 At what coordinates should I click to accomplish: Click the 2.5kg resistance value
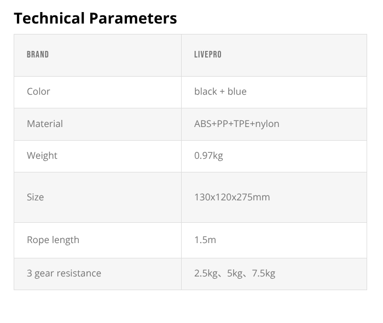pyautogui.click(x=206, y=273)
